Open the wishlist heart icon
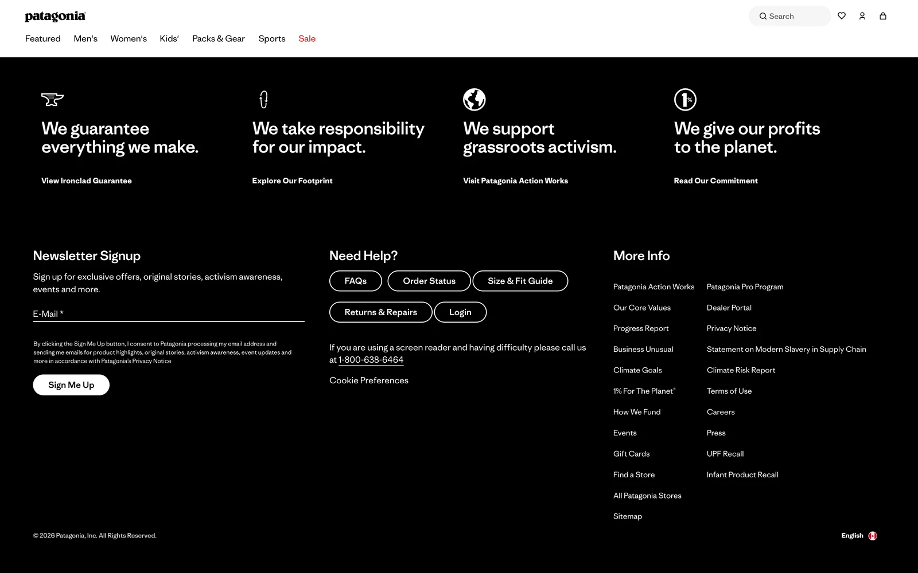Screen dimensions: 918x573 (x=842, y=16)
